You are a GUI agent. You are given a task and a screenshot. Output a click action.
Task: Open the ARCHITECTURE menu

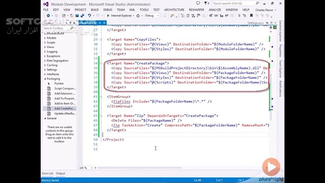(x=174, y=10)
